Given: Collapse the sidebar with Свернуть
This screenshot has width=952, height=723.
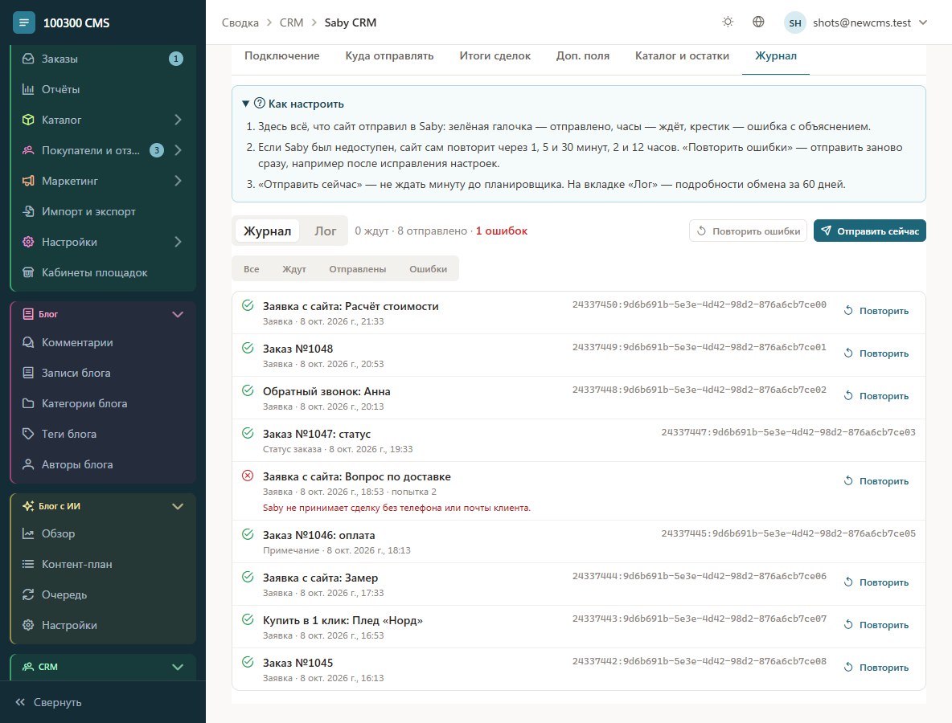Looking at the screenshot, I should click(x=48, y=702).
